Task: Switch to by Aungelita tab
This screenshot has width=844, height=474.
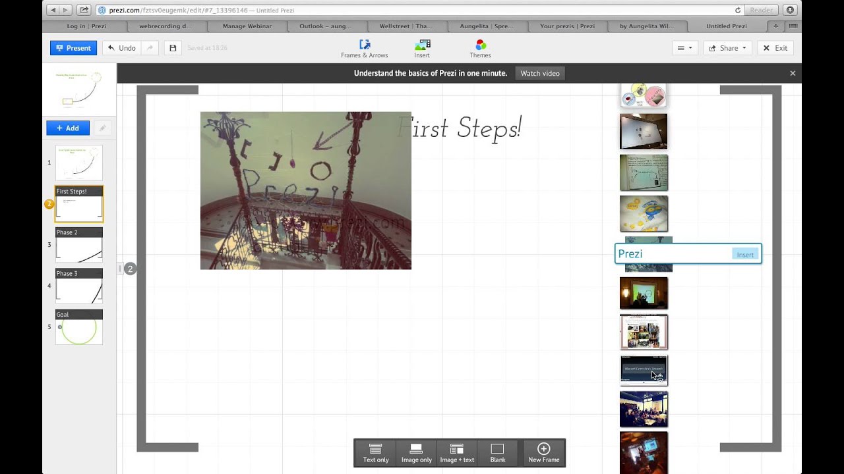Action: tap(647, 26)
